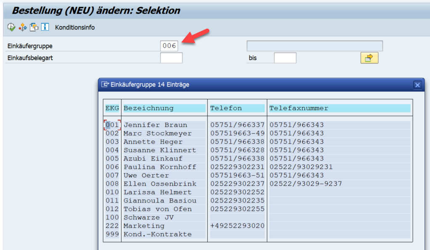Pick 999 Kond.-Kontrakte from list
Viewport: 430px width, 250px height.
click(157, 234)
